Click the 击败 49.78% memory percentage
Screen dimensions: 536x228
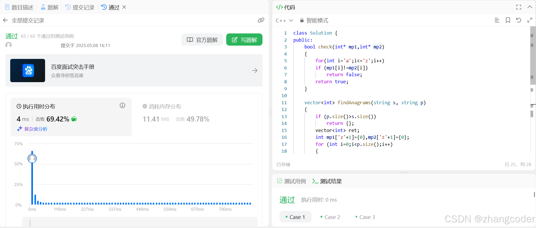192,119
